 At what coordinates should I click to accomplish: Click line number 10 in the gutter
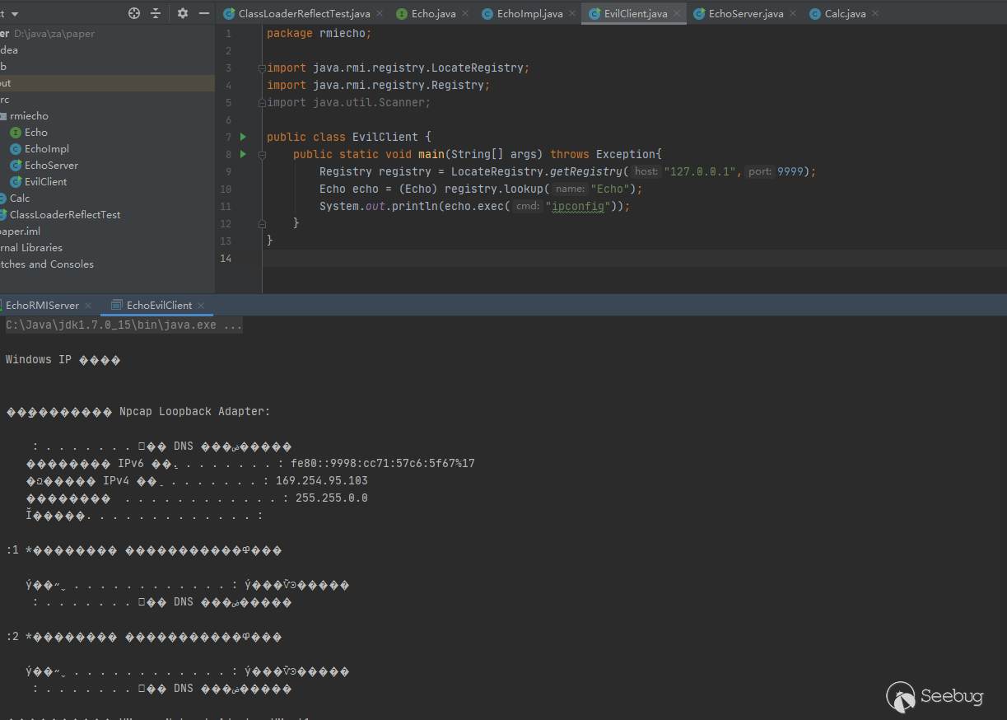226,189
